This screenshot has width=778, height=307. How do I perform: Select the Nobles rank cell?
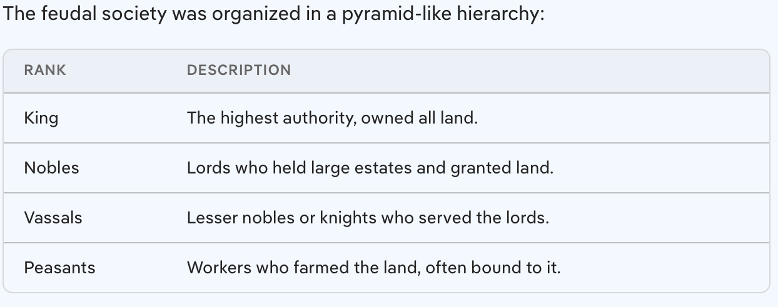[x=51, y=168]
